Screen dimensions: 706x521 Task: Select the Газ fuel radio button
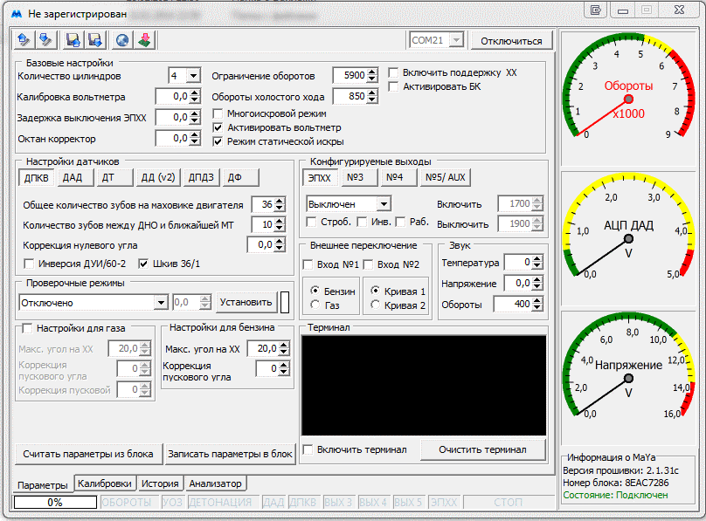[315, 305]
